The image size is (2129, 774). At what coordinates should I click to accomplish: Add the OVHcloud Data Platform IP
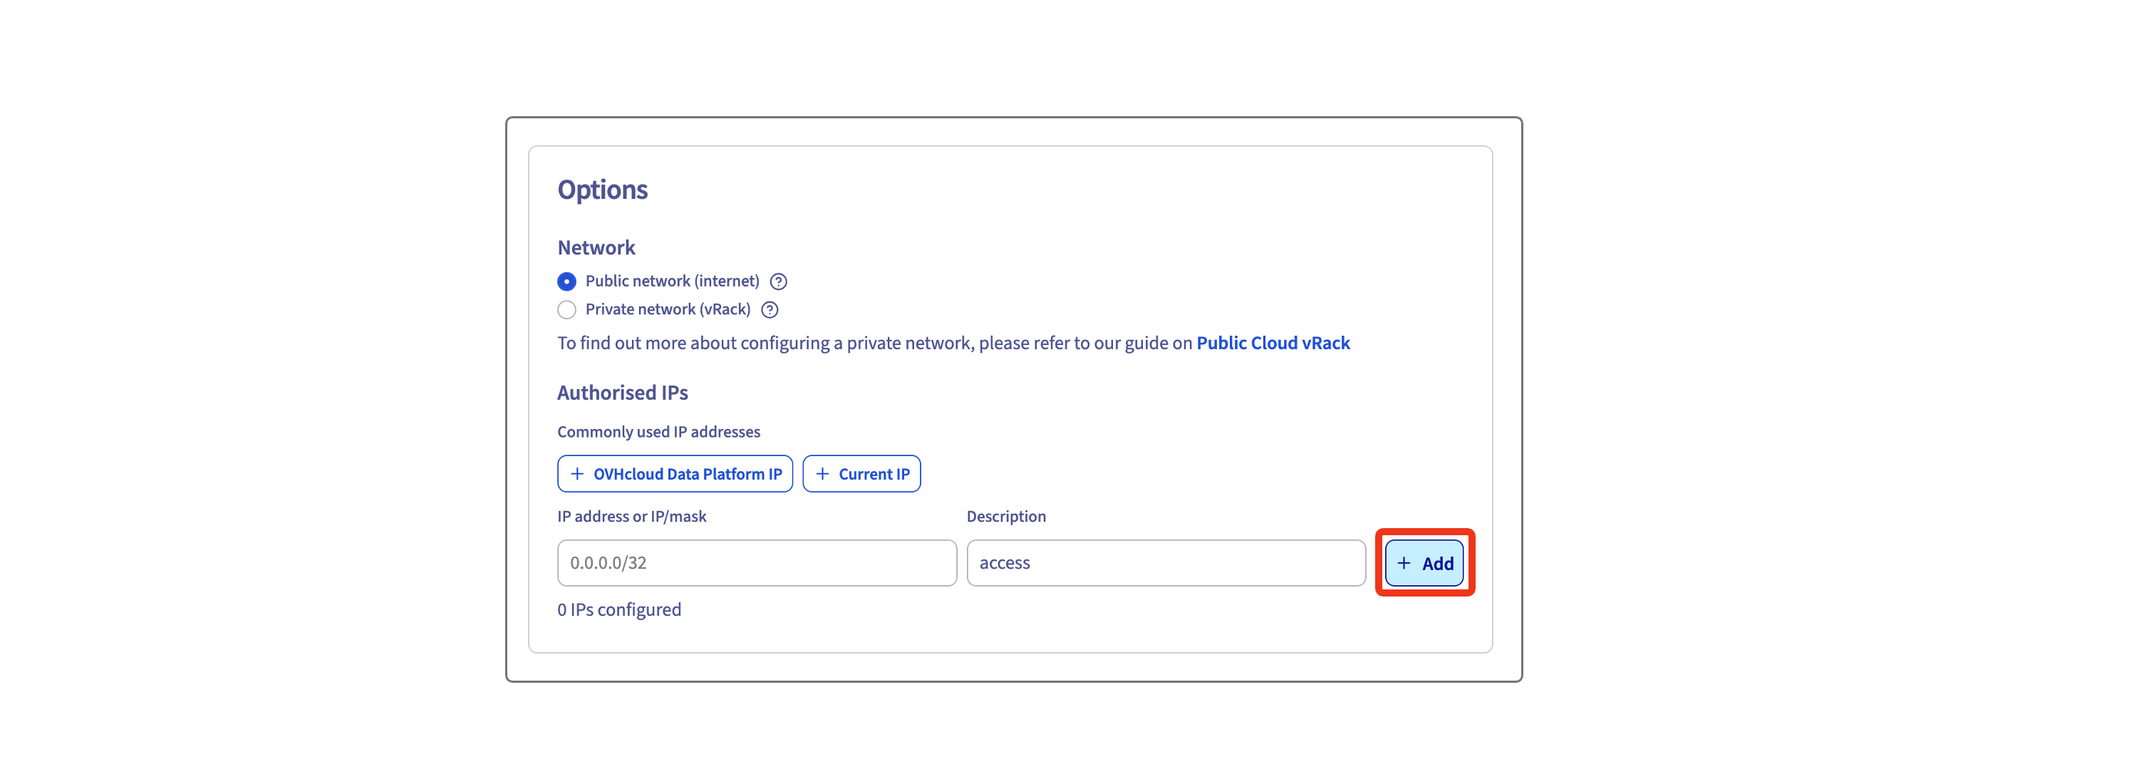[686, 474]
